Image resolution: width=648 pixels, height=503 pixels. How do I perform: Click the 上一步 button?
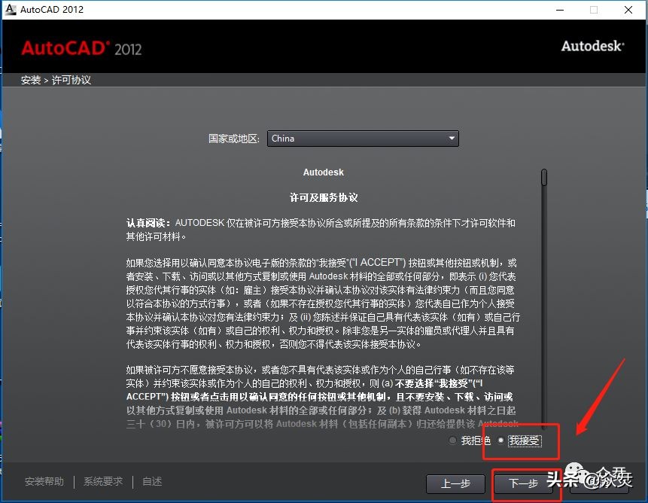(455, 484)
